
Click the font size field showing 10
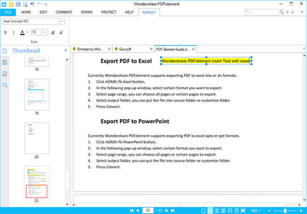point(36,32)
